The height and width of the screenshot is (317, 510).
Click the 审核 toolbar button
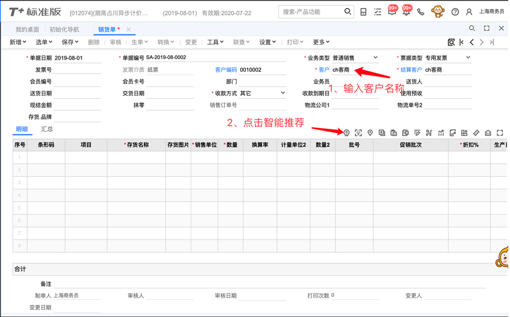pyautogui.click(x=115, y=42)
